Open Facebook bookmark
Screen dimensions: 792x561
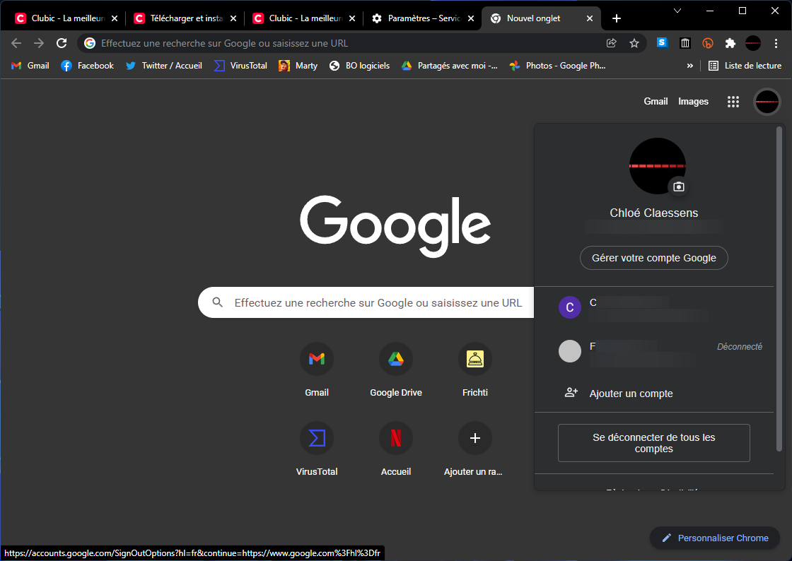coord(88,66)
